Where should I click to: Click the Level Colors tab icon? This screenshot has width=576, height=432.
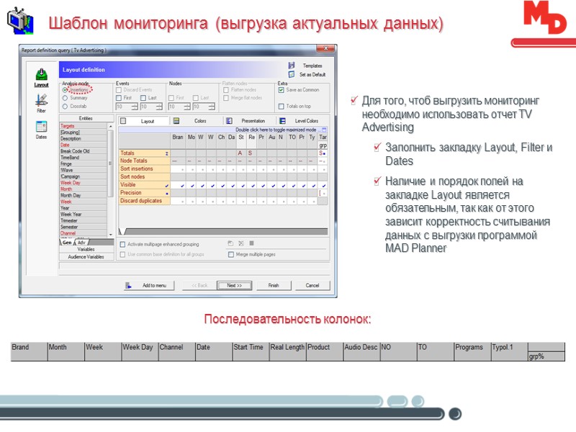(282, 121)
